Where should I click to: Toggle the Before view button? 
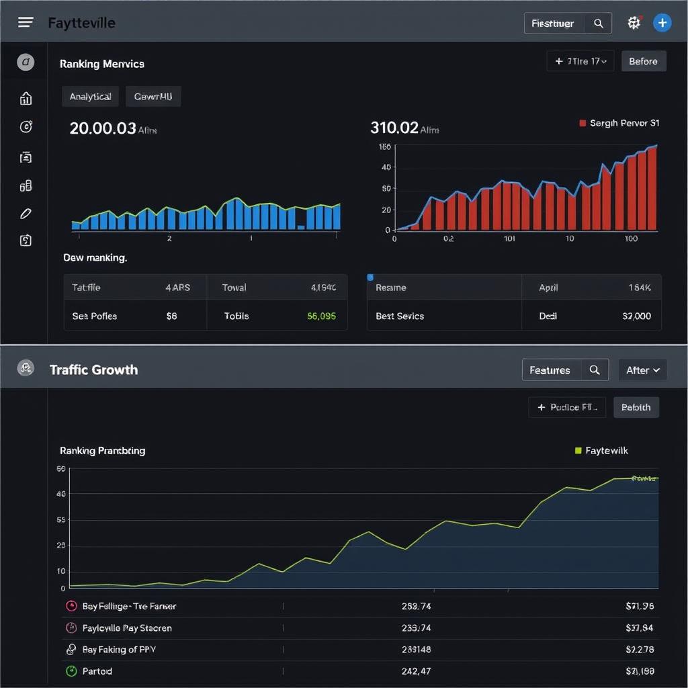pos(644,60)
